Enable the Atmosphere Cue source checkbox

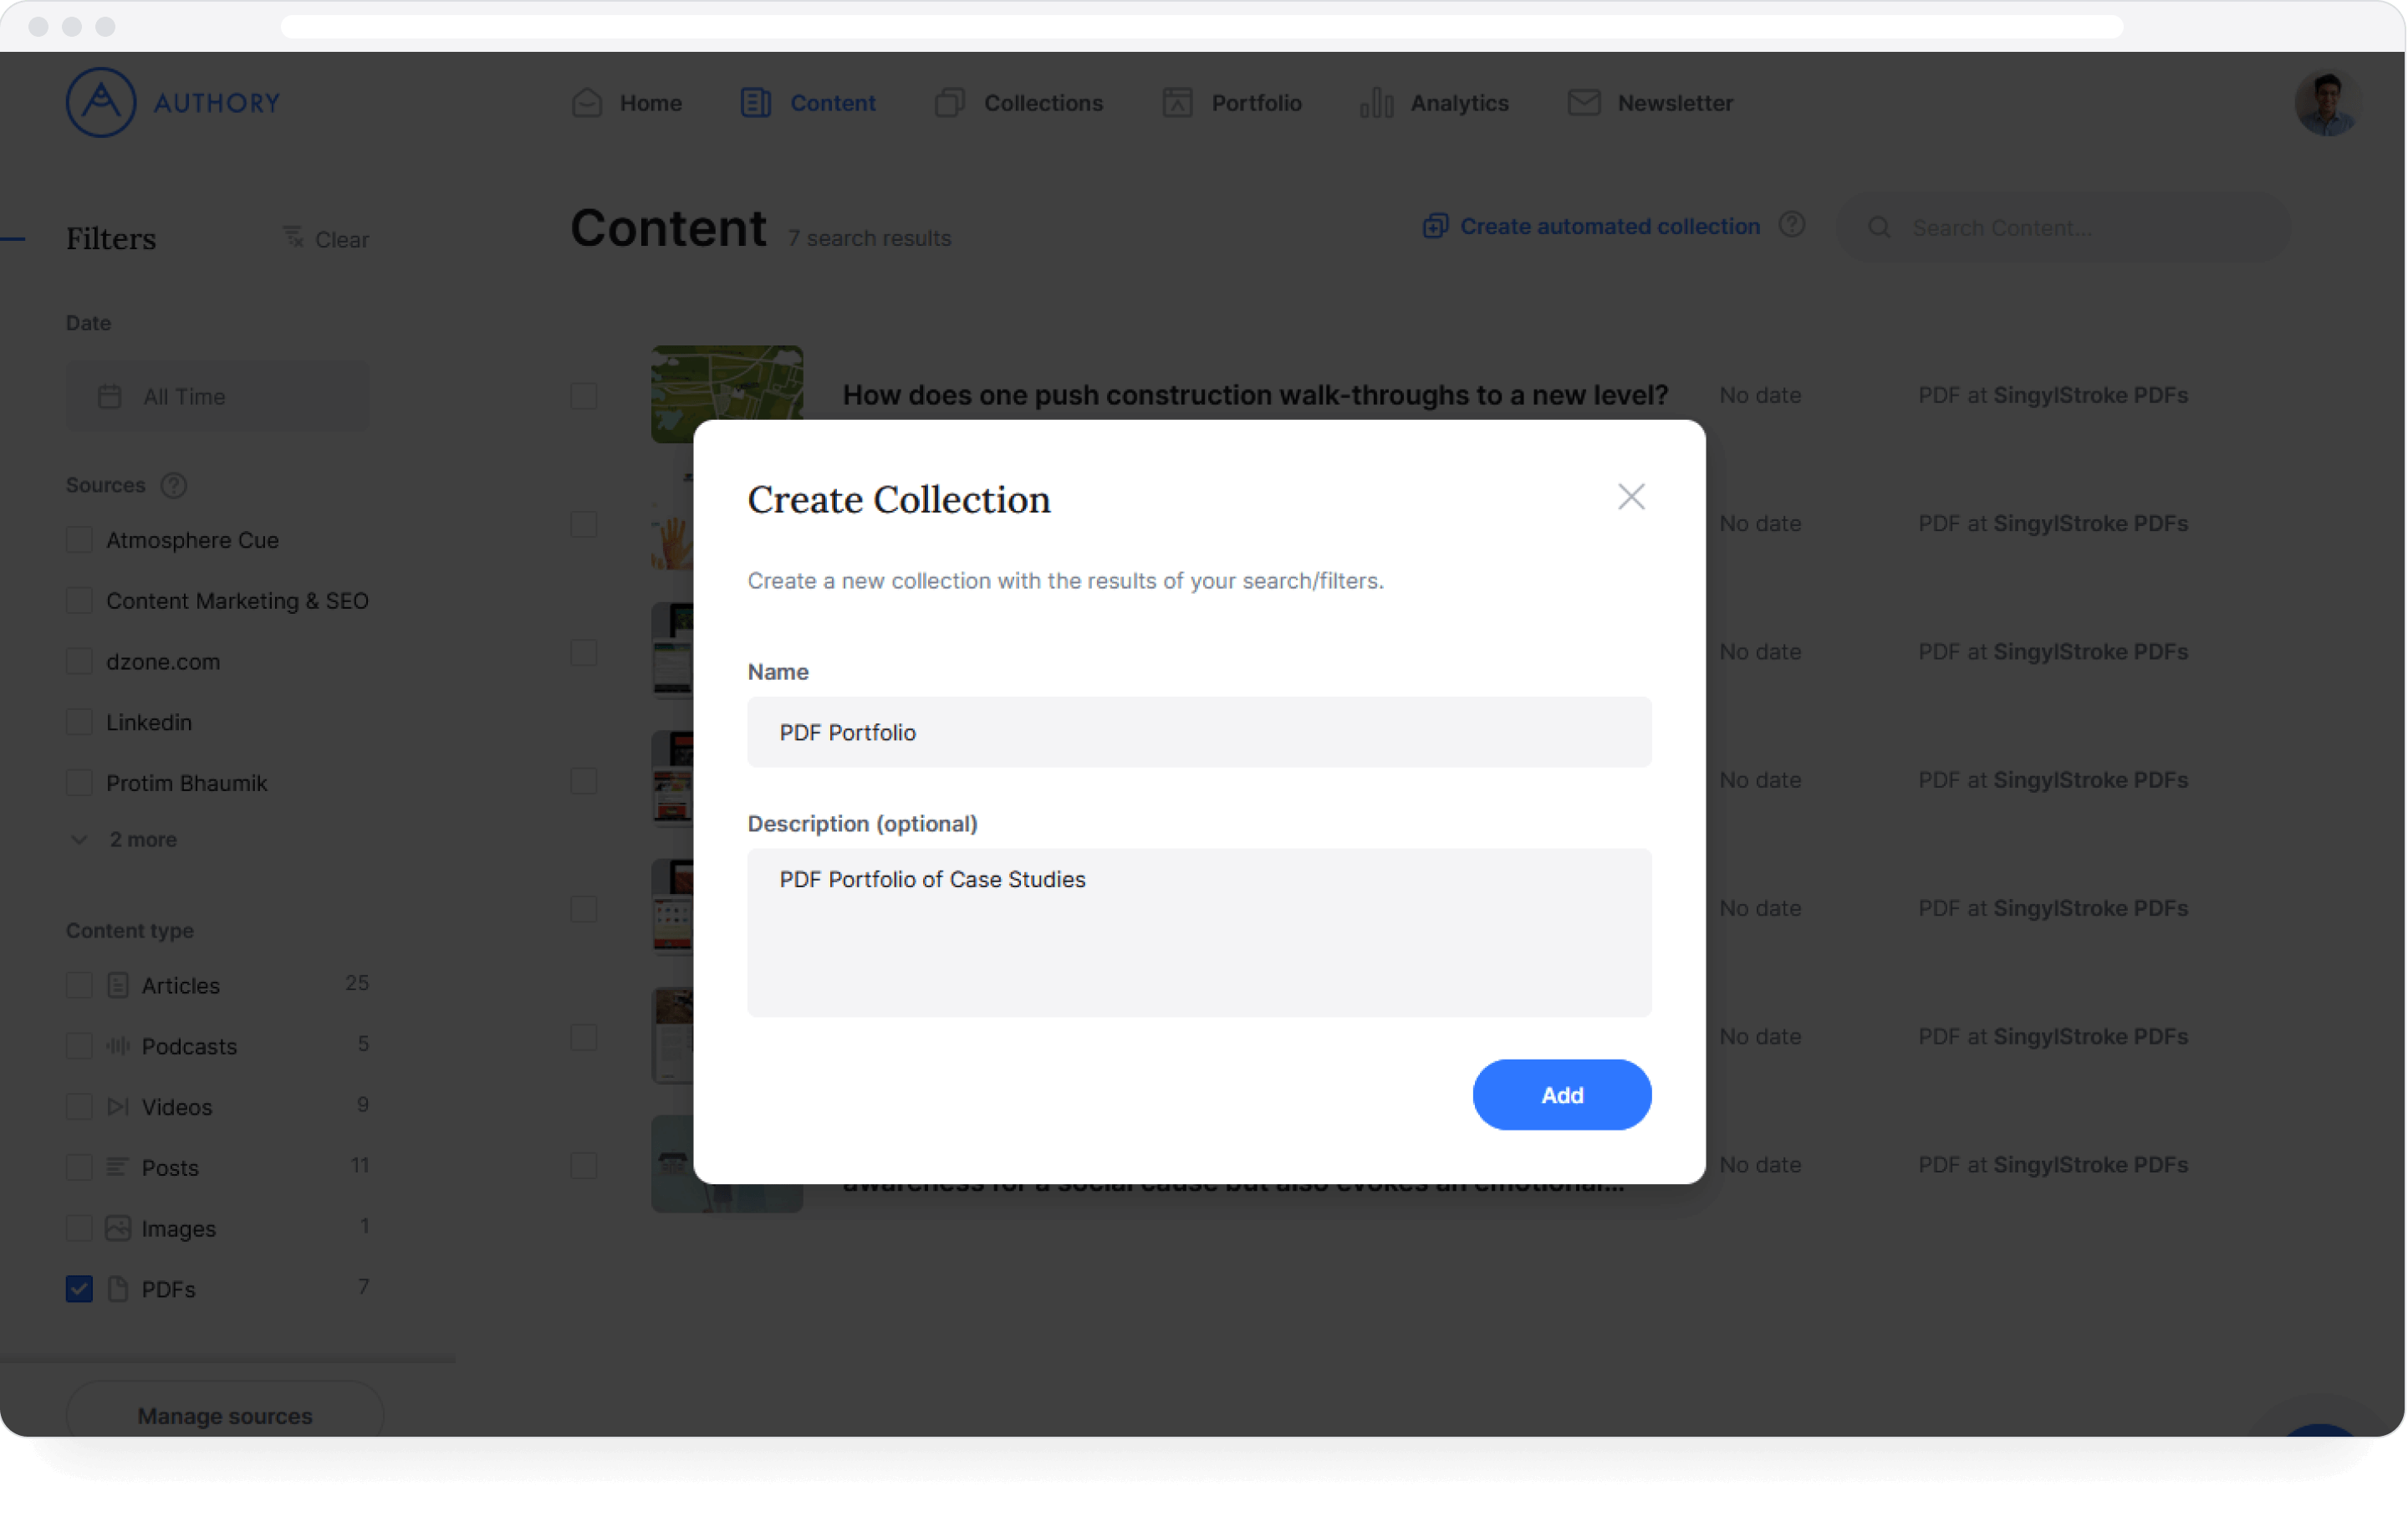pyautogui.click(x=79, y=540)
